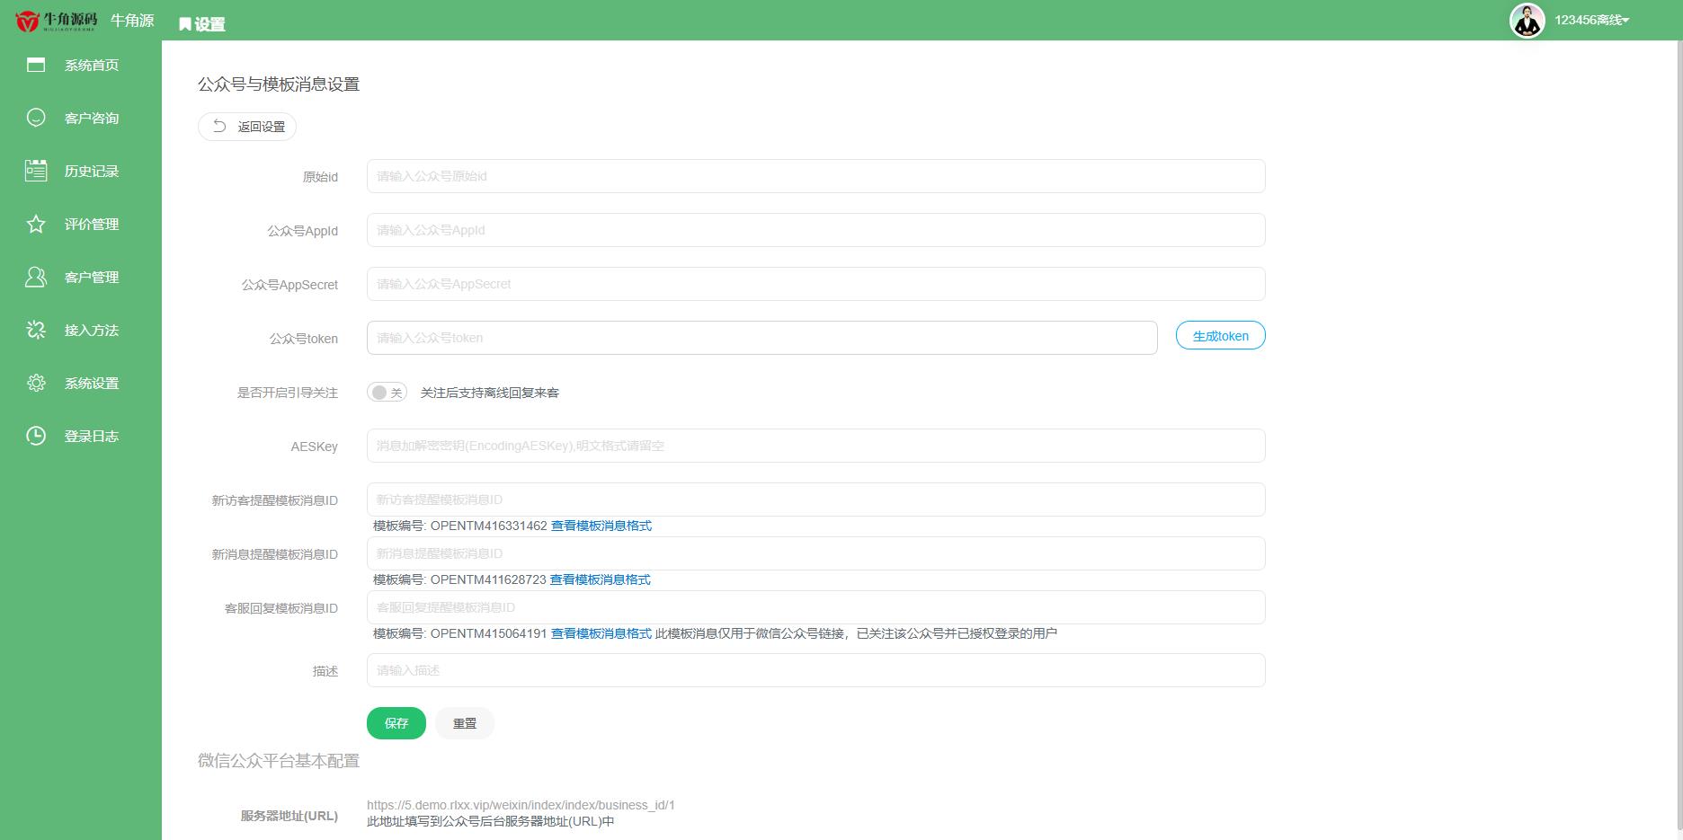The image size is (1683, 840).
Task: Focus the 新访客提醒模板消息ID input
Action: coord(815,500)
